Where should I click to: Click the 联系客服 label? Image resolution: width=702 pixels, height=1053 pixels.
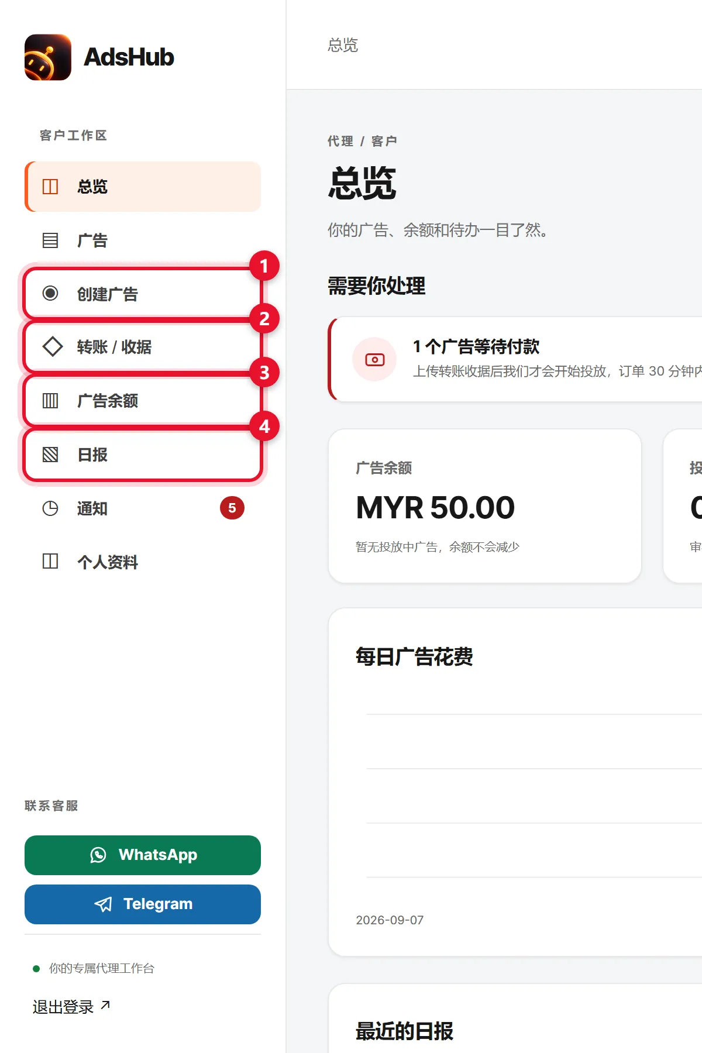[51, 806]
